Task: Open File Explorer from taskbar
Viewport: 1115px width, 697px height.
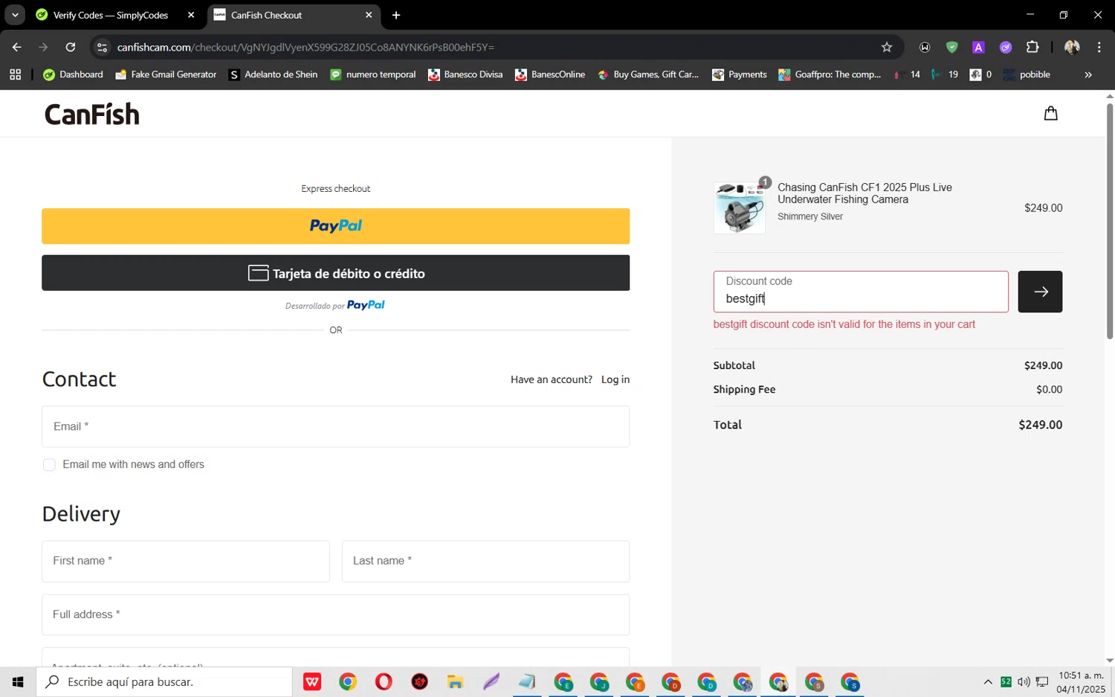Action: point(455,681)
